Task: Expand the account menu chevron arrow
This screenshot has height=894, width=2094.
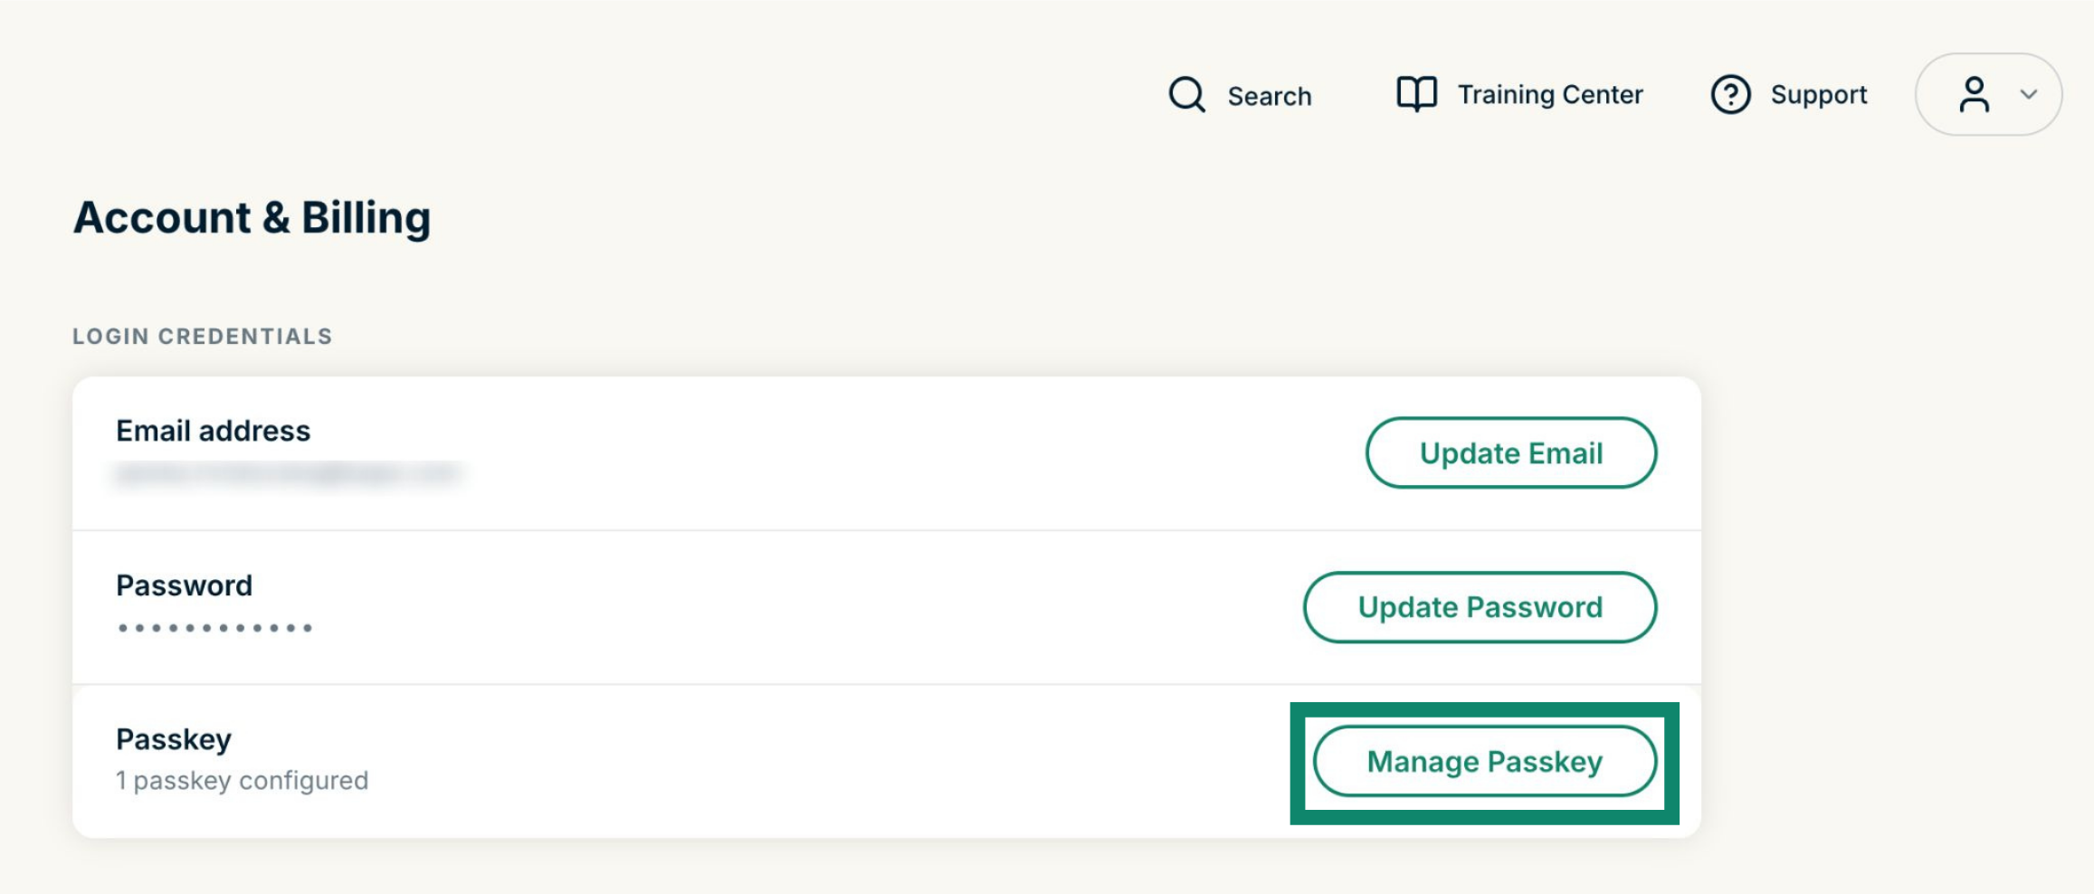Action: point(2029,94)
